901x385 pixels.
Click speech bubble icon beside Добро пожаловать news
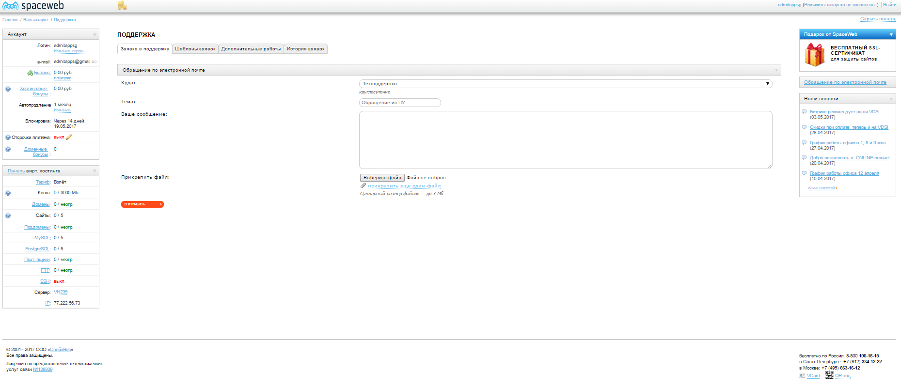[x=805, y=158]
